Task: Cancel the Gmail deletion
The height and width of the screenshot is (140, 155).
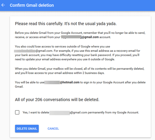Action: pos(53,129)
